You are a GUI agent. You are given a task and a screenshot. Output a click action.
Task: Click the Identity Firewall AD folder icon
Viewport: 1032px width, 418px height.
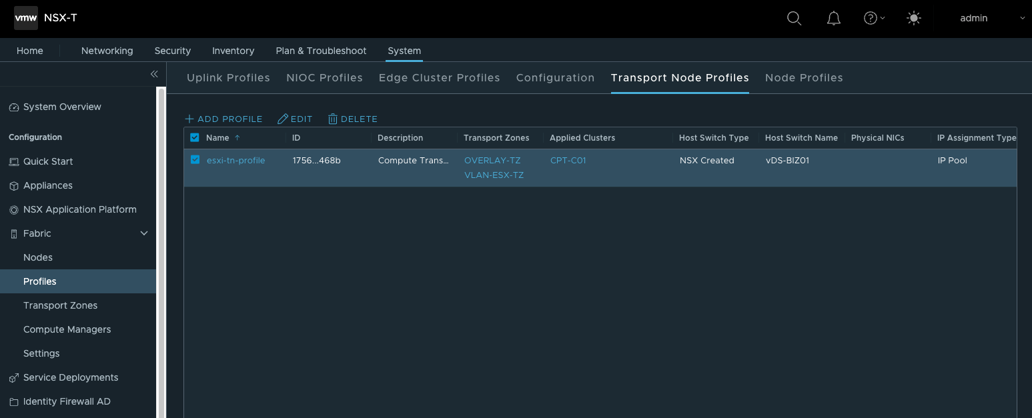coord(13,402)
